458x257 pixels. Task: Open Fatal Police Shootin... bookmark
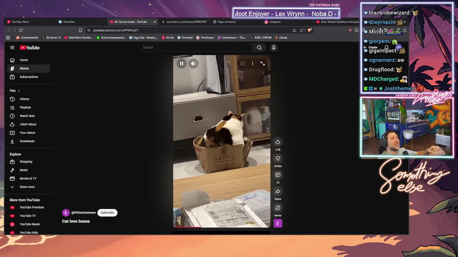pyautogui.click(x=78, y=37)
